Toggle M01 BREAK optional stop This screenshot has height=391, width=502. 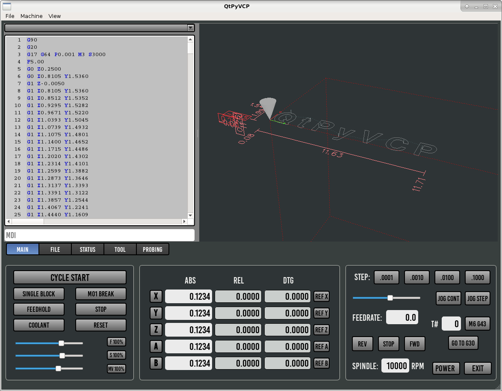point(101,294)
